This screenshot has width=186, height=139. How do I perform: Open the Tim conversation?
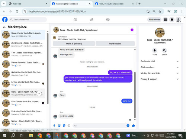[23, 54]
